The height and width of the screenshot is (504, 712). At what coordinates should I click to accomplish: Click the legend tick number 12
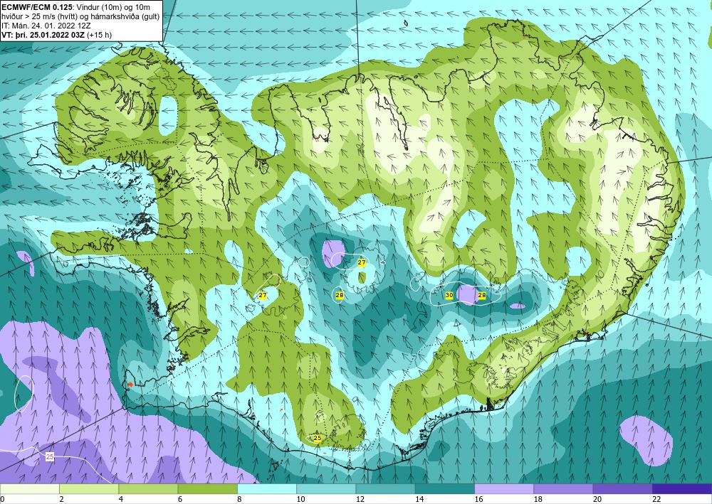point(360,499)
